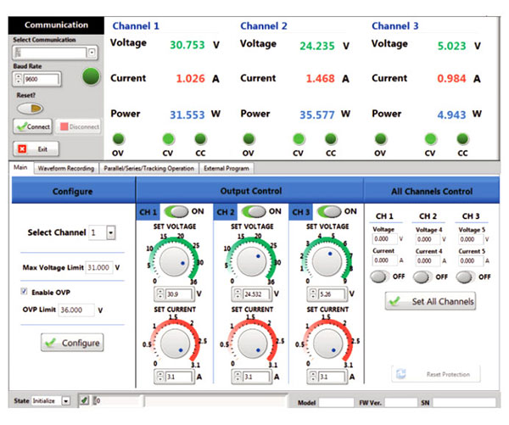The image size is (509, 425).
Task: Click the Exit button
Action: 36,149
